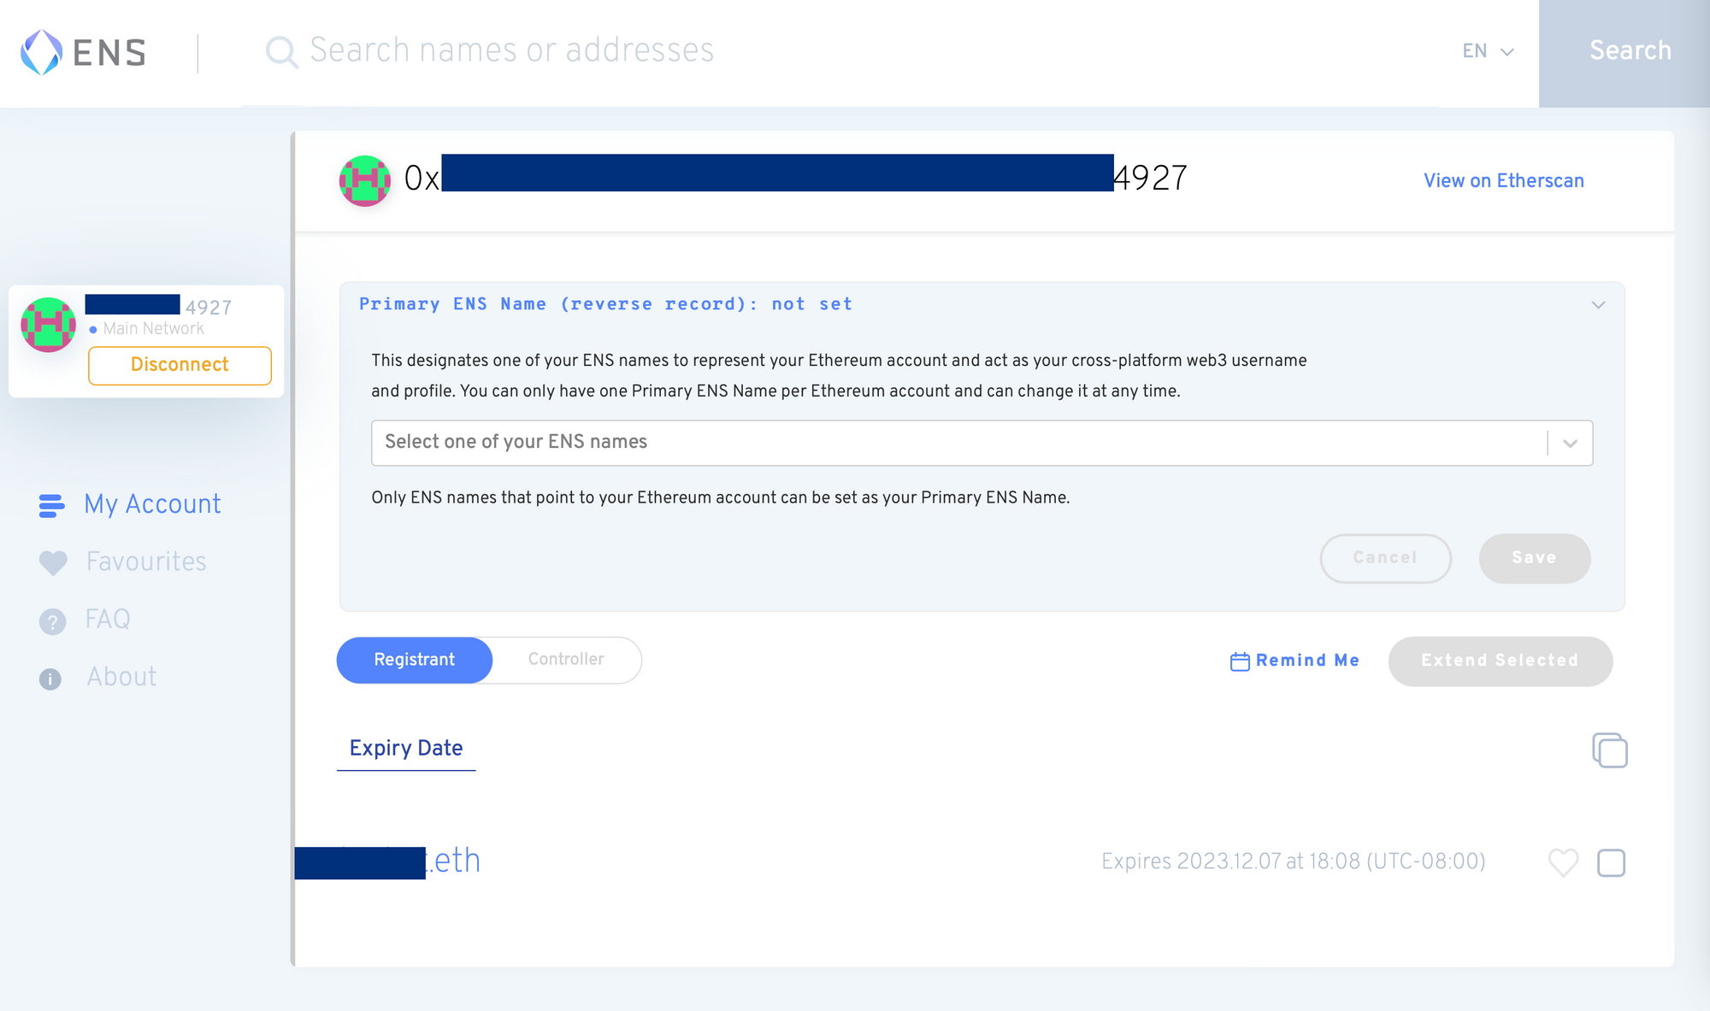Tick the checkbox beside the .eth name
1710x1011 pixels.
coord(1611,862)
